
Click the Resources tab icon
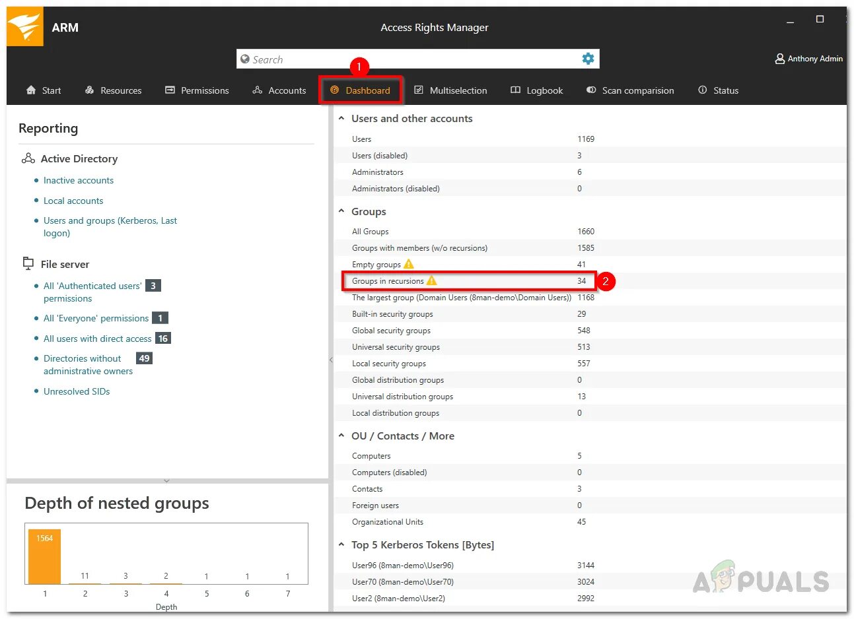pyautogui.click(x=90, y=90)
